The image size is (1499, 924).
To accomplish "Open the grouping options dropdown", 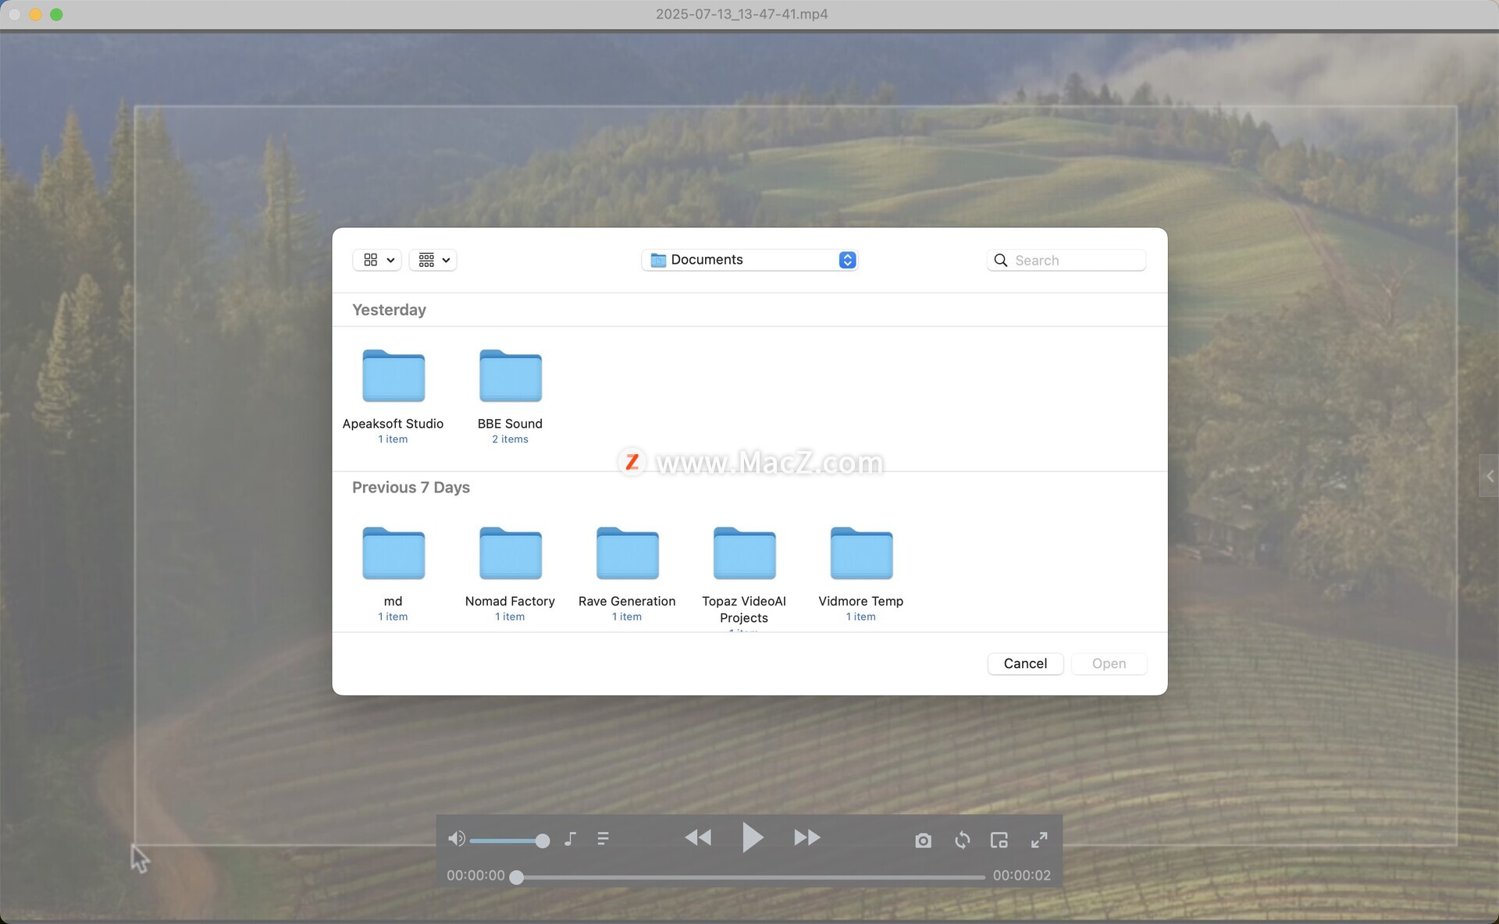I will tap(433, 260).
